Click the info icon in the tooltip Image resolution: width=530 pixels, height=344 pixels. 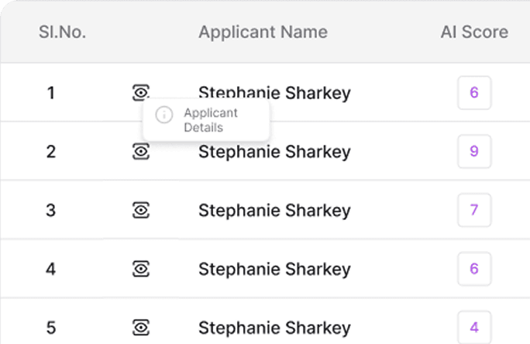point(163,115)
